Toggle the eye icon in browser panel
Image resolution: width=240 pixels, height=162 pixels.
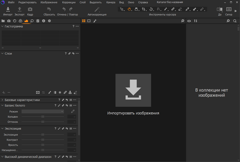(189, 21)
